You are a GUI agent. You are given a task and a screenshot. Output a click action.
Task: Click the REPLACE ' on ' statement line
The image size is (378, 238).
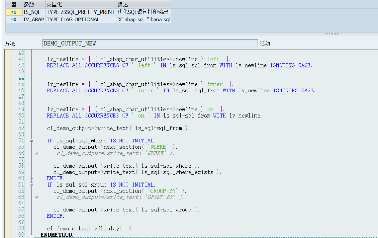(x=154, y=115)
